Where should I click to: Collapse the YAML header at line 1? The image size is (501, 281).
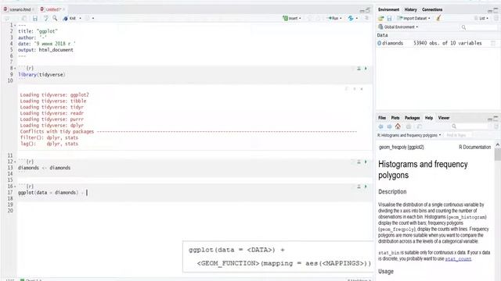15,25
